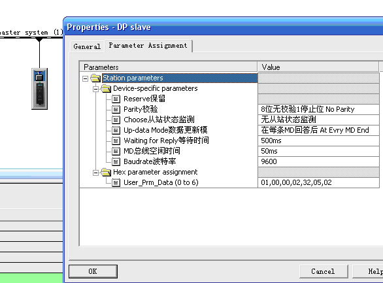
Task: Confirm the dialog with OK
Action: 93,271
